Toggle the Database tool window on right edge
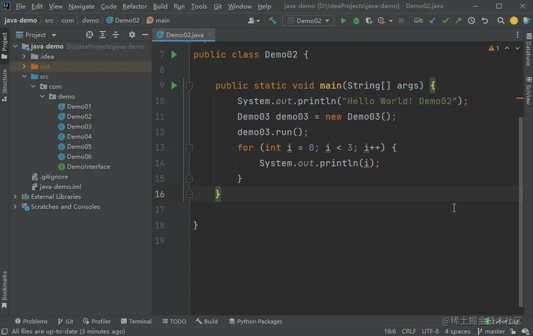Screen dimensions: 533x336 pyautogui.click(x=528, y=51)
